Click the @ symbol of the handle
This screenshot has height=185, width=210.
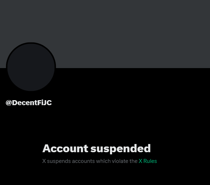pos(9,103)
